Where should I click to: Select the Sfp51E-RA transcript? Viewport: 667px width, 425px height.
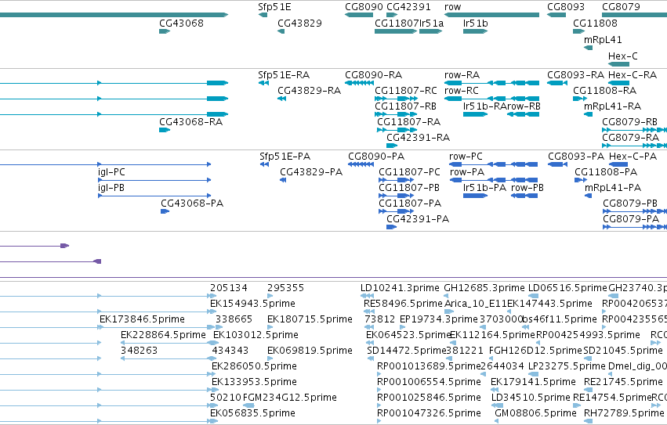[x=263, y=83]
